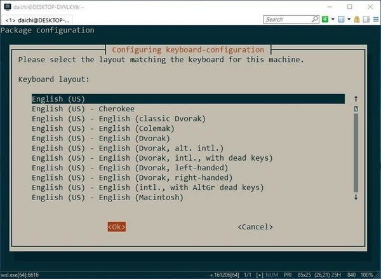The image size is (381, 279).
Task: Click the <Ok> button
Action: tap(117, 227)
